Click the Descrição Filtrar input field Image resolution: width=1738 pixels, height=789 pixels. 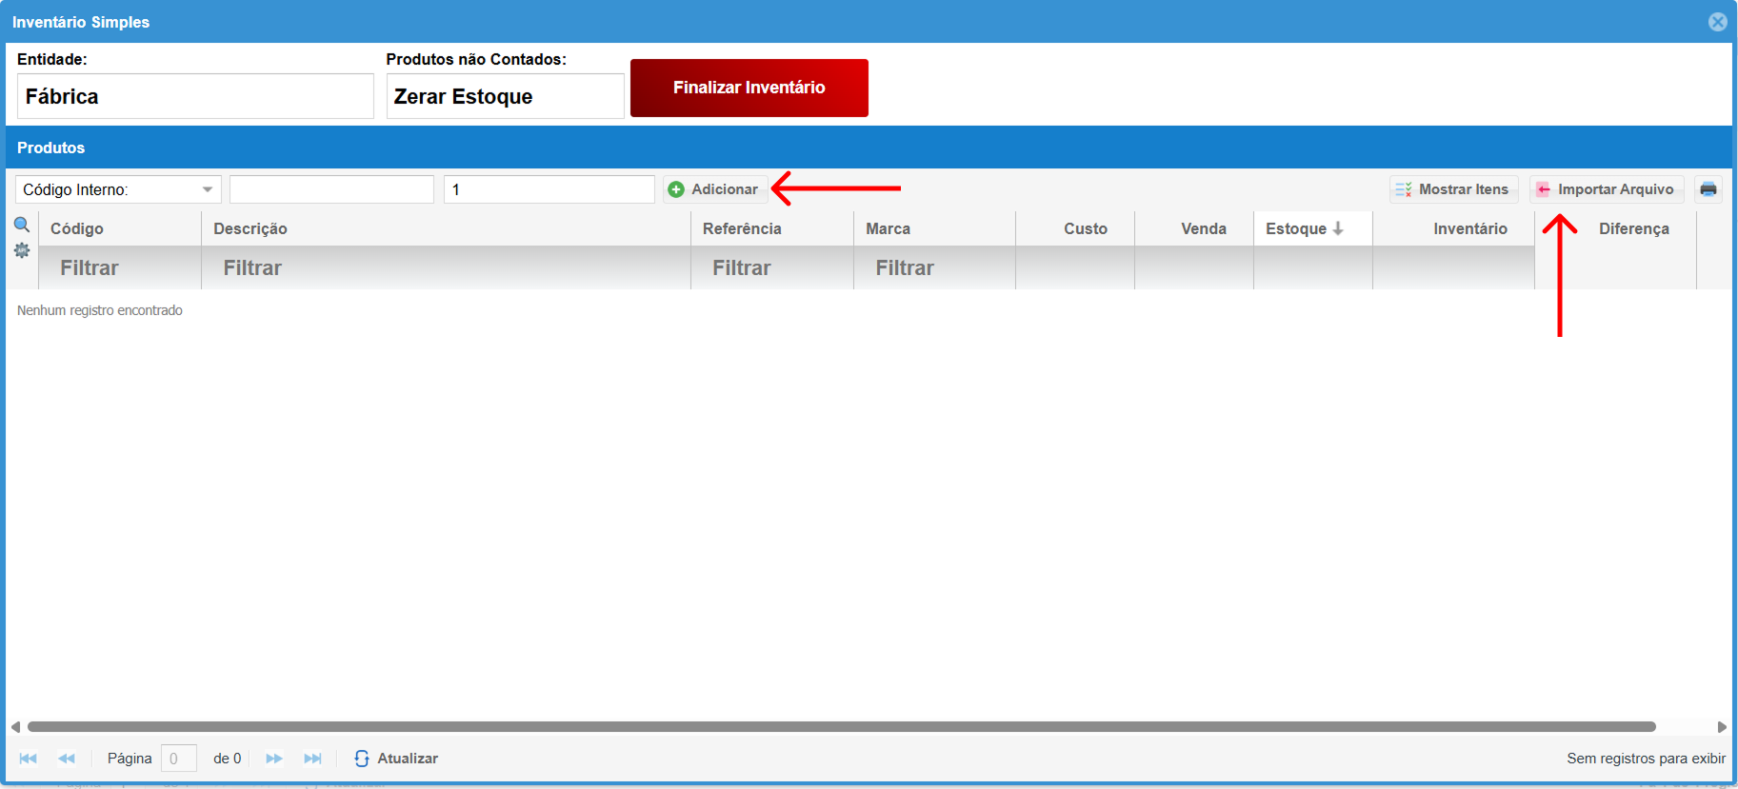pyautogui.click(x=445, y=268)
